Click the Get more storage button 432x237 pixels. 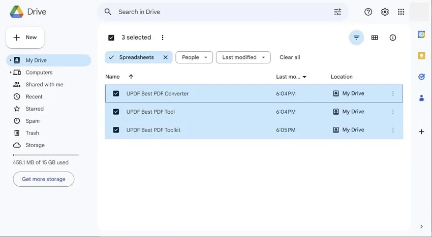tap(44, 179)
